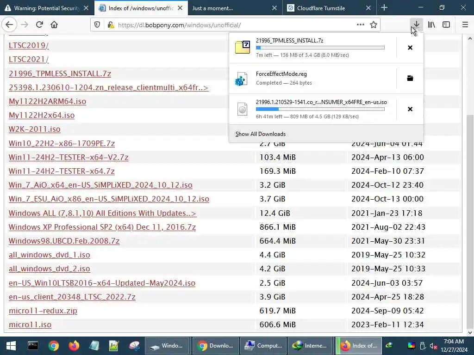Click progress bar of CONSUMER x64FRE iso download

tap(320, 109)
